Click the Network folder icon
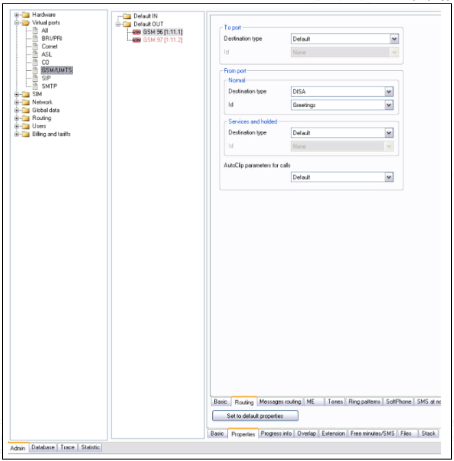This screenshot has width=454, height=461. coord(26,102)
